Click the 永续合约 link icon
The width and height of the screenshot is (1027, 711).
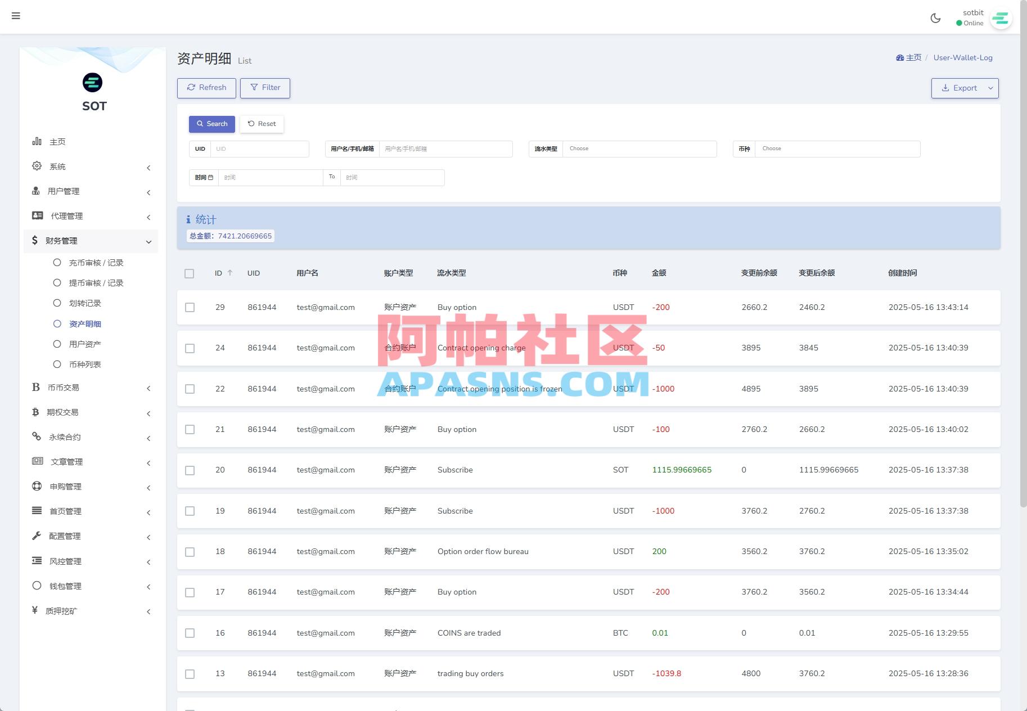click(37, 436)
